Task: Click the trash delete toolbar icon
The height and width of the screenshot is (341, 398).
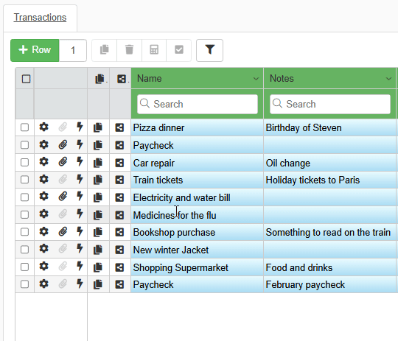Action: [129, 50]
